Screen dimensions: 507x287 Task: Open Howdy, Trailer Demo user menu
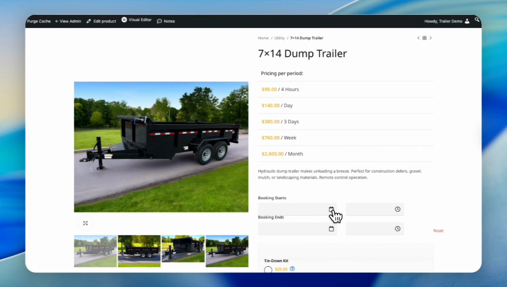[x=447, y=21]
